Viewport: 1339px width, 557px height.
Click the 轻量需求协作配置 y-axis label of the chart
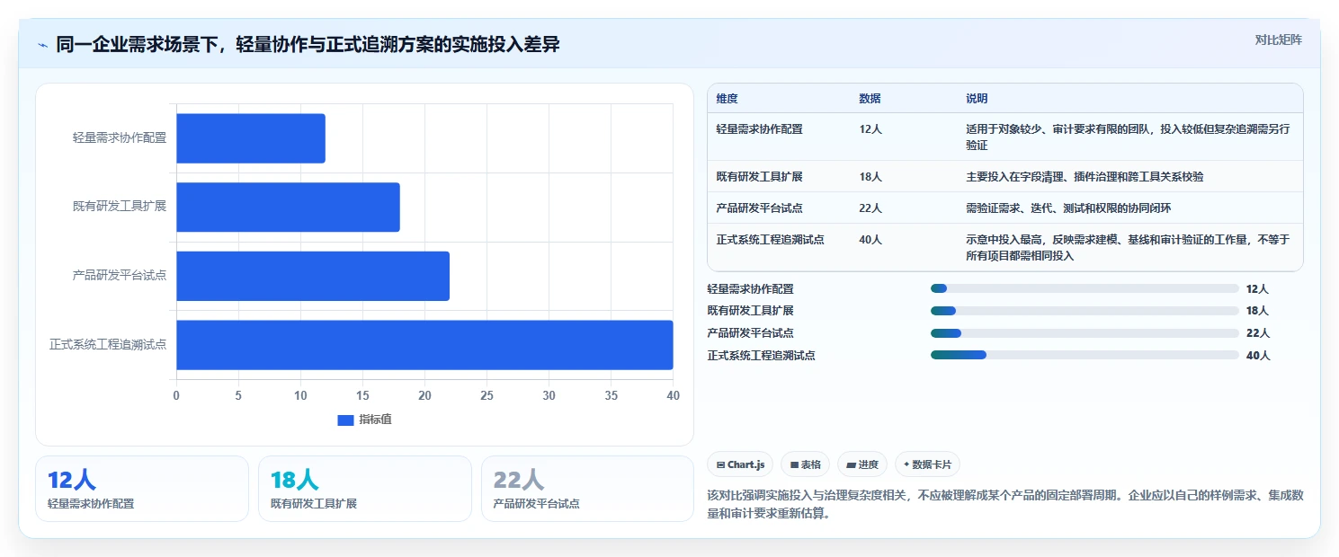tap(120, 138)
